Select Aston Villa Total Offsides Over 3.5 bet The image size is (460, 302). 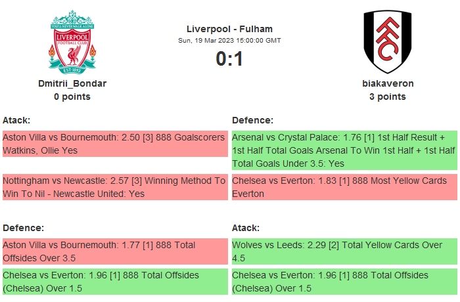(x=114, y=251)
